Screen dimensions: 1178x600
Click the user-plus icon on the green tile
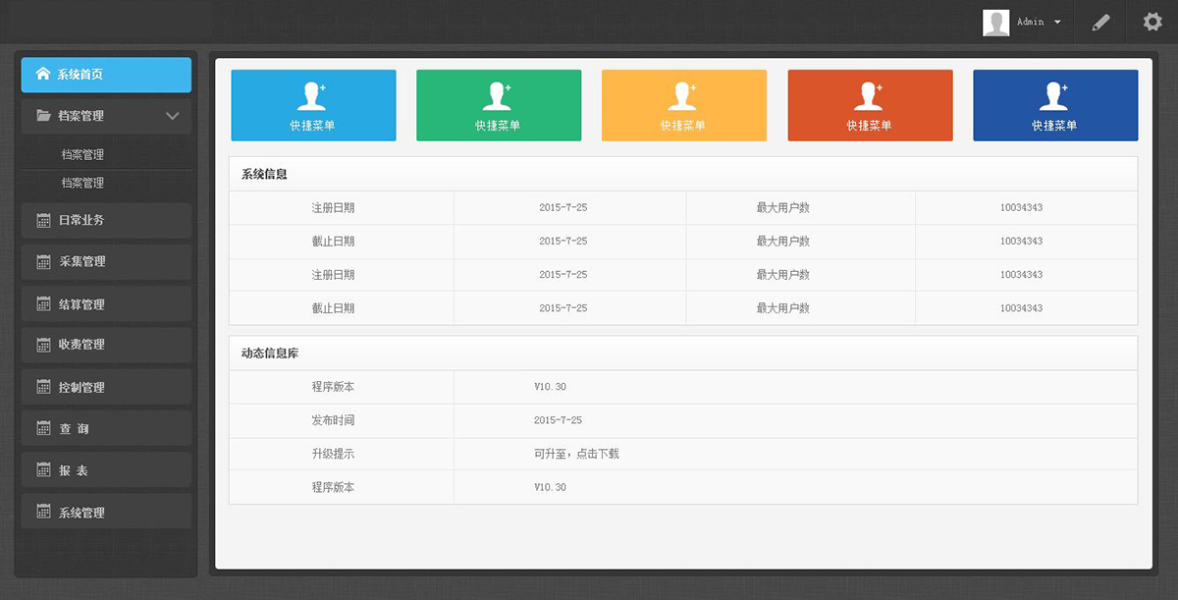click(499, 96)
